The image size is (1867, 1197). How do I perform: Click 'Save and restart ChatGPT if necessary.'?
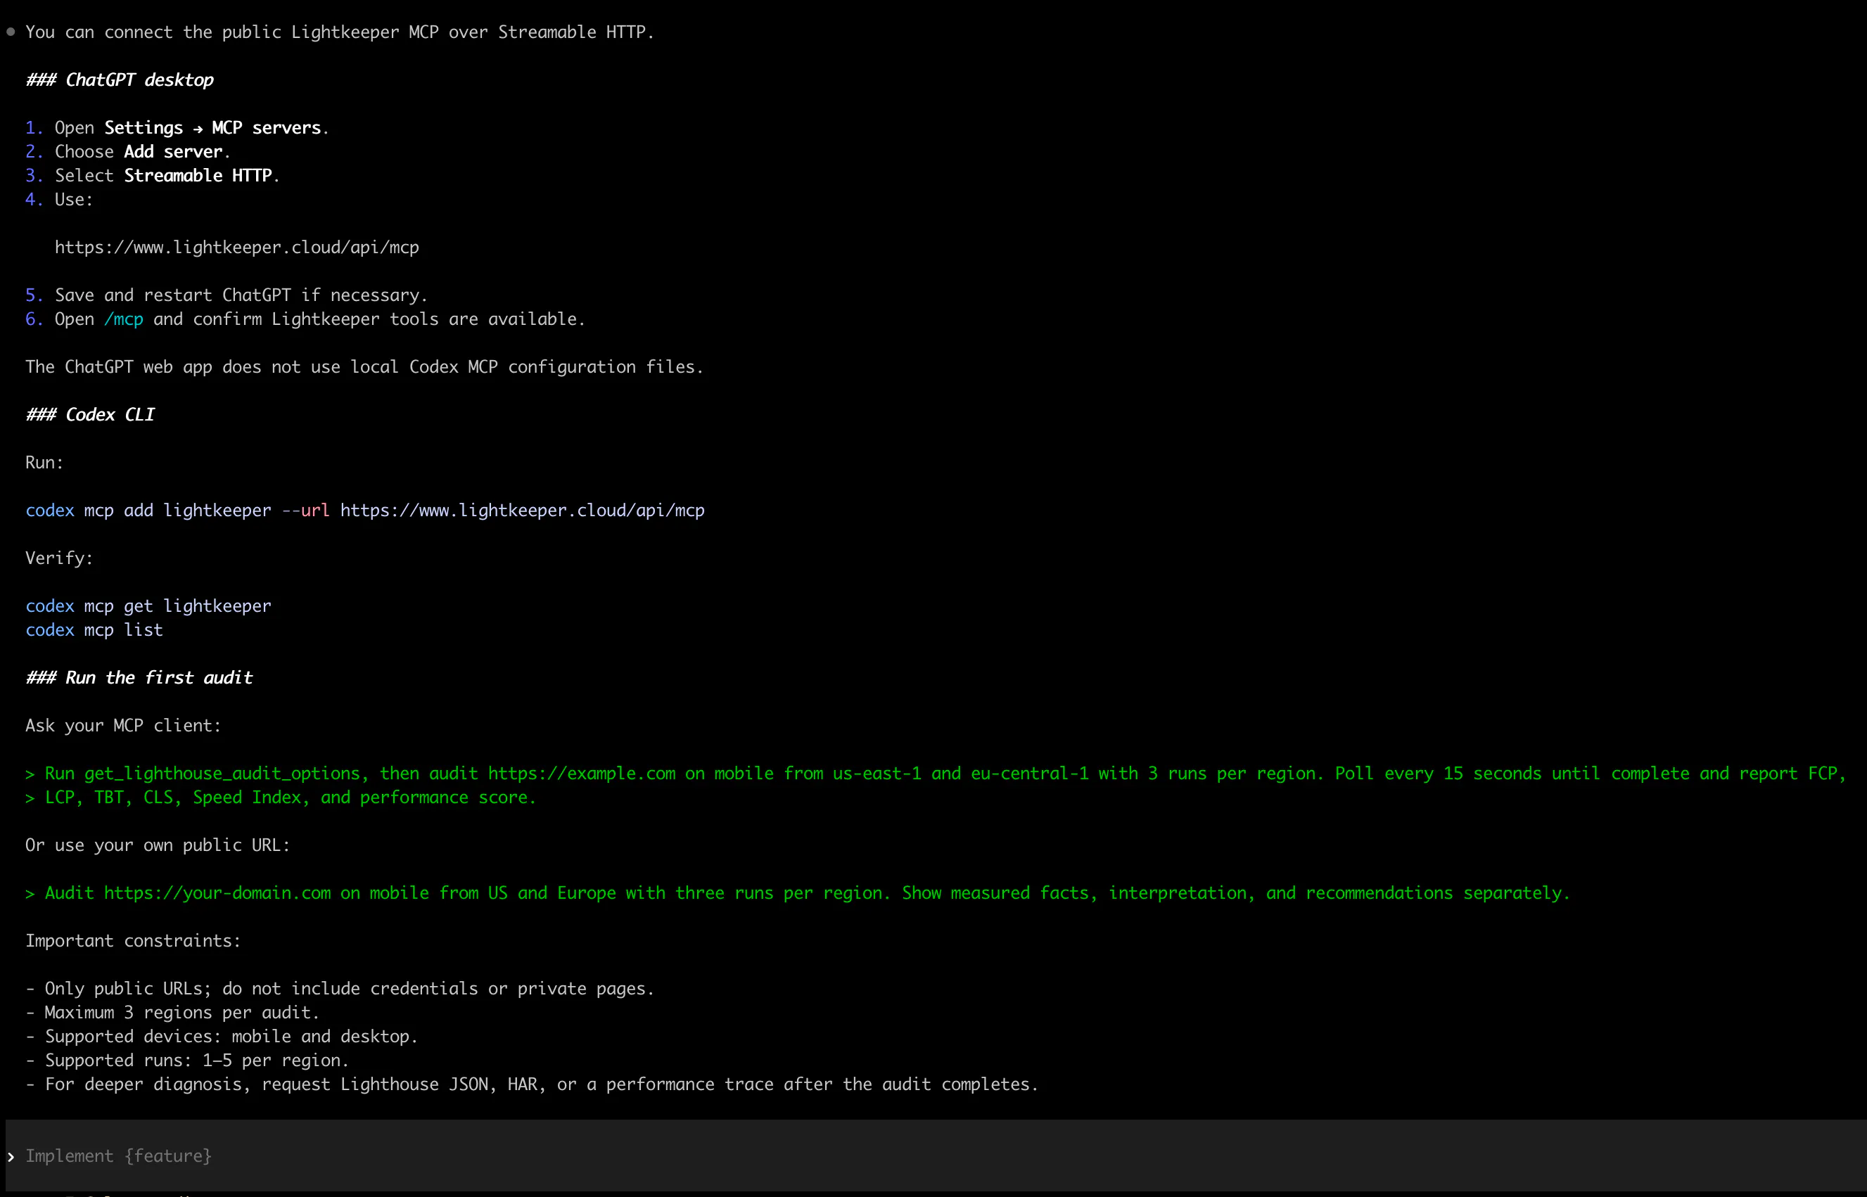(241, 295)
